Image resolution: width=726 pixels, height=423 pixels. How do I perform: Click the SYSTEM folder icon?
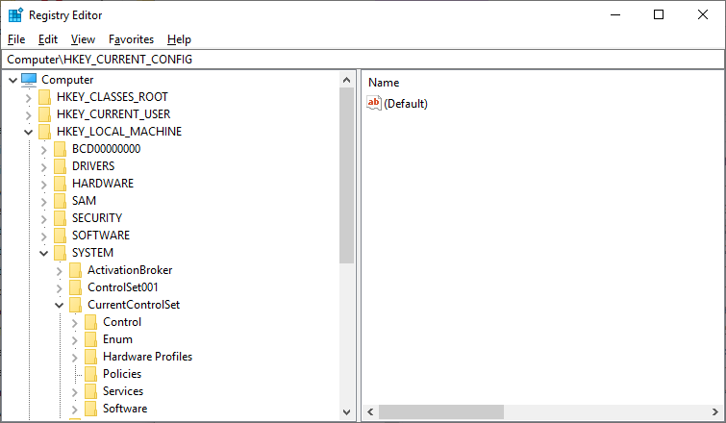click(60, 253)
